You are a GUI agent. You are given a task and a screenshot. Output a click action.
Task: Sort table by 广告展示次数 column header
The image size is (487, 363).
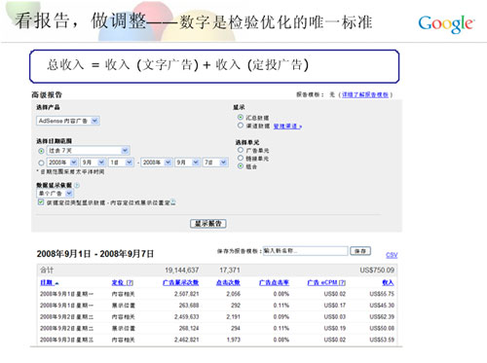point(180,283)
